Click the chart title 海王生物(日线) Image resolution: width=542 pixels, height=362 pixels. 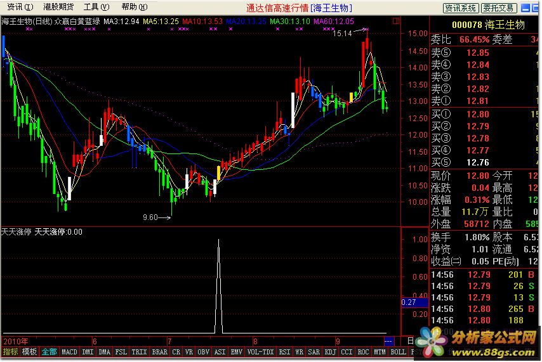pos(27,22)
